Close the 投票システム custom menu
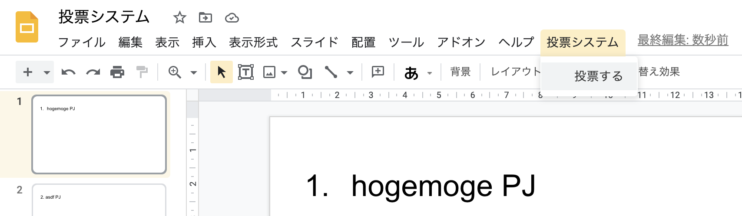Image resolution: width=742 pixels, height=216 pixels. (583, 42)
